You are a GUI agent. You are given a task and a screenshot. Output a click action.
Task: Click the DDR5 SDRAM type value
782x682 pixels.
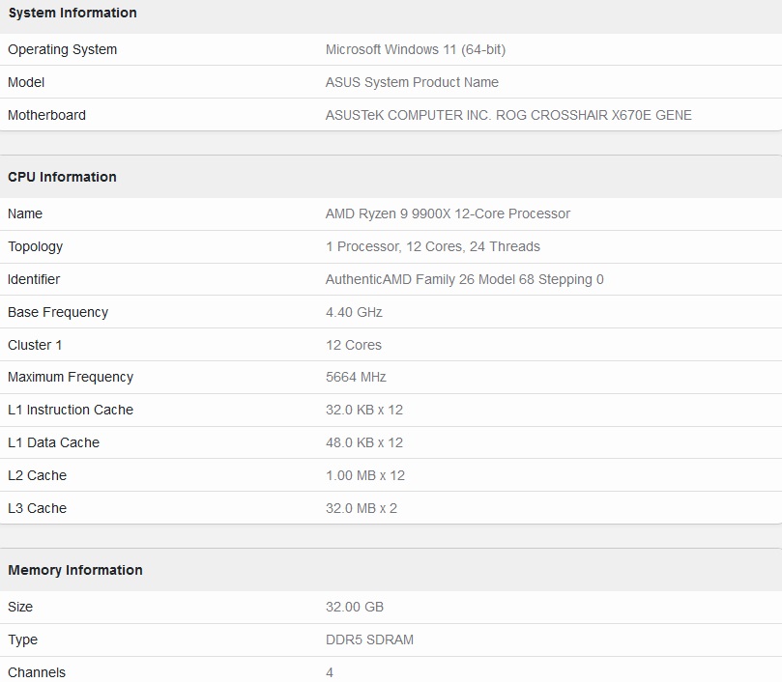(369, 640)
